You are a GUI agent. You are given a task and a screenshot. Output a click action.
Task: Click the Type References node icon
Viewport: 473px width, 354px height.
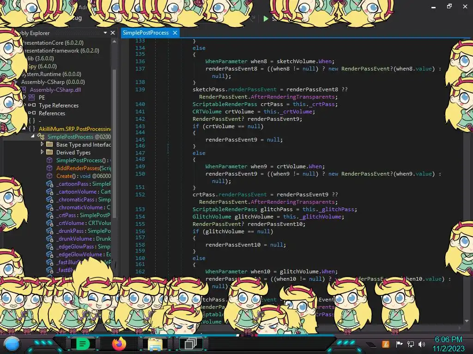point(32,106)
